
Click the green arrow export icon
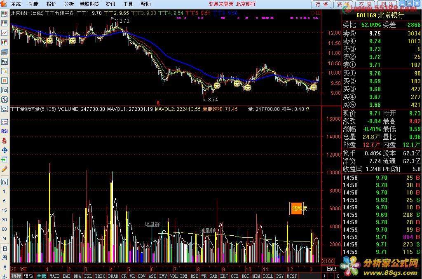[x=4, y=159]
